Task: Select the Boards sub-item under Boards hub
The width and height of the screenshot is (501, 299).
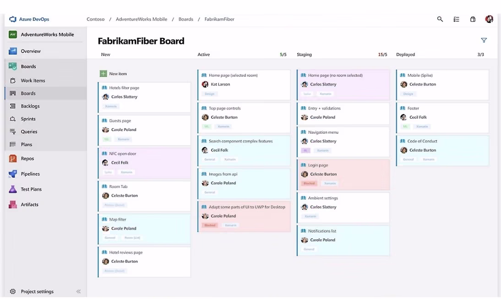Action: coord(28,93)
